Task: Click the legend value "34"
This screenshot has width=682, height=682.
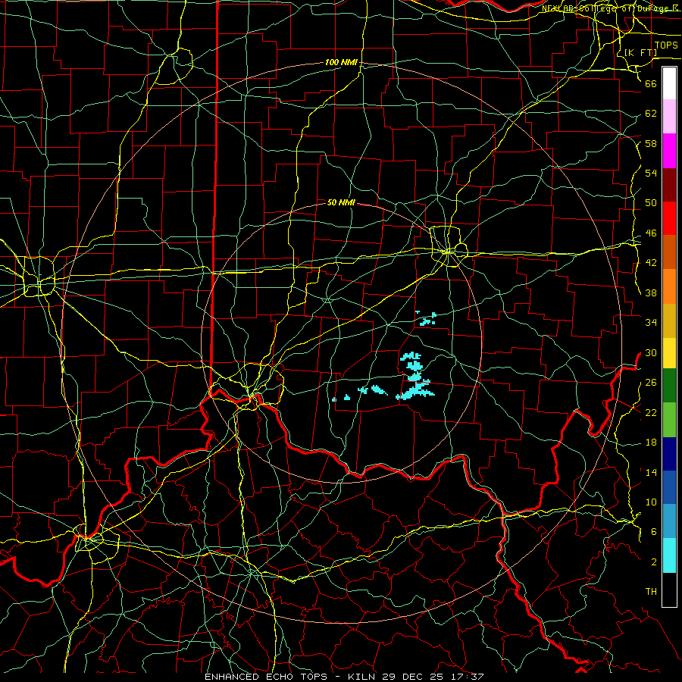Action: [x=651, y=323]
